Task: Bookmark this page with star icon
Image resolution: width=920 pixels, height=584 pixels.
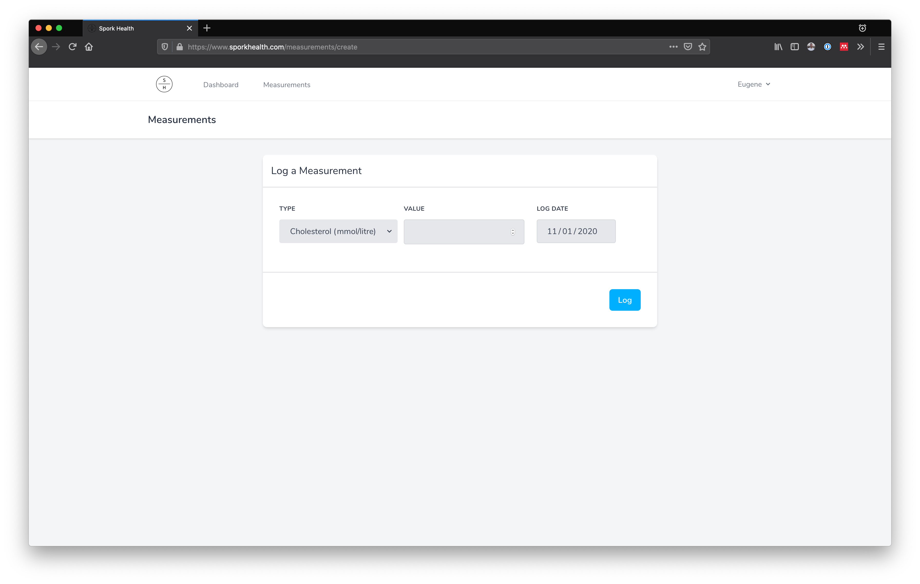Action: pos(702,47)
